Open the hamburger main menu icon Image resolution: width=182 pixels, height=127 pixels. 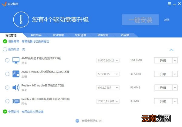169,4
